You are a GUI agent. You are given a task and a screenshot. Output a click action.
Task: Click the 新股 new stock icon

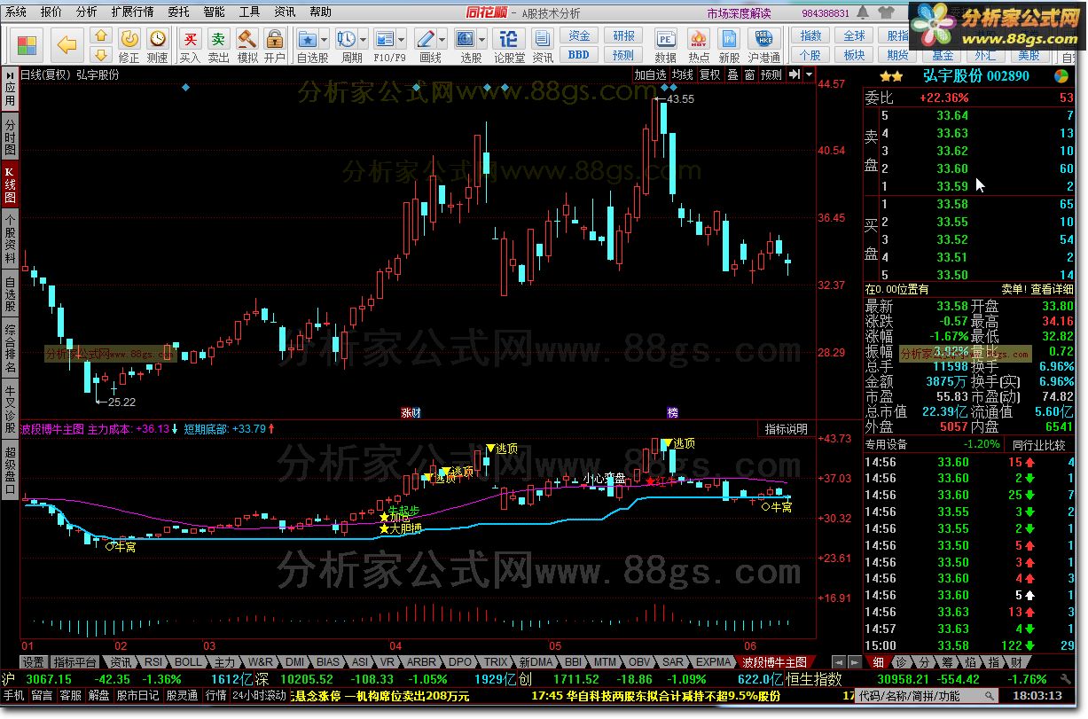pos(729,44)
